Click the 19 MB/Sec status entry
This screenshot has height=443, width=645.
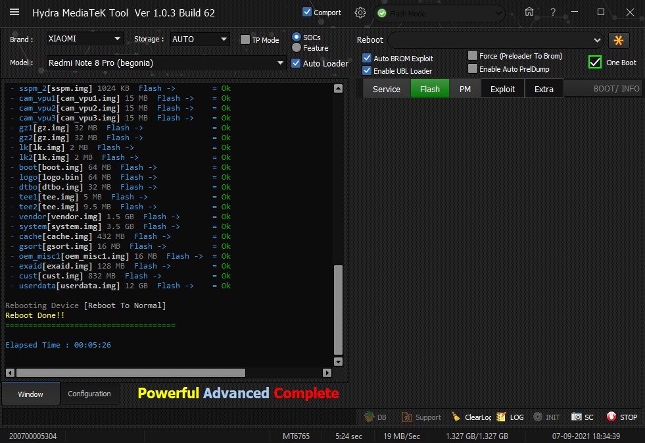[x=402, y=436]
